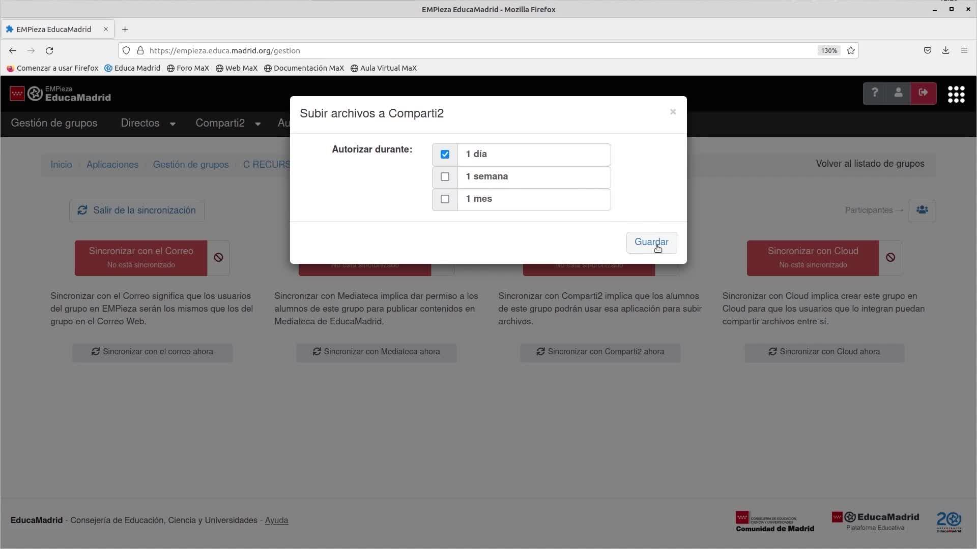Close the Subir archivos dialog
This screenshot has height=549, width=977.
coord(673,112)
